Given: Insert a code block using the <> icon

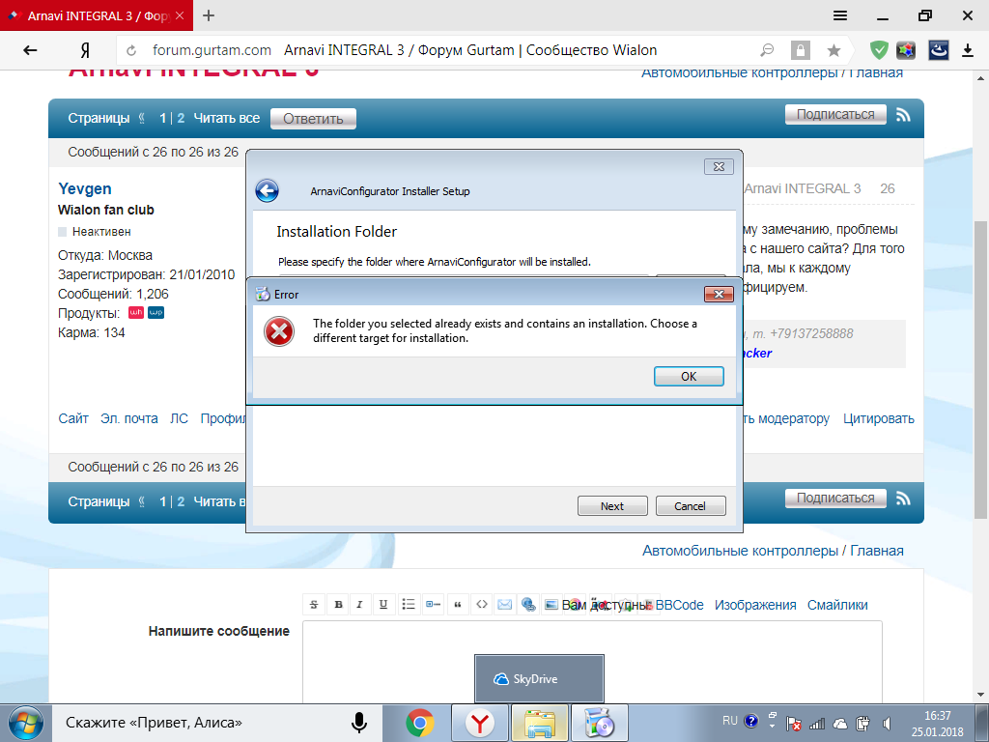Looking at the screenshot, I should [481, 605].
